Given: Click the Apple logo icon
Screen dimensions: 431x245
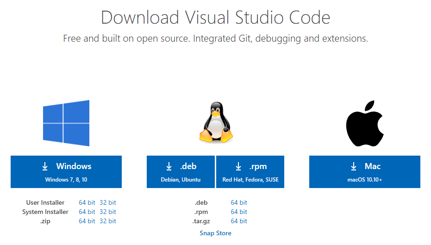Looking at the screenshot, I should coord(364,123).
